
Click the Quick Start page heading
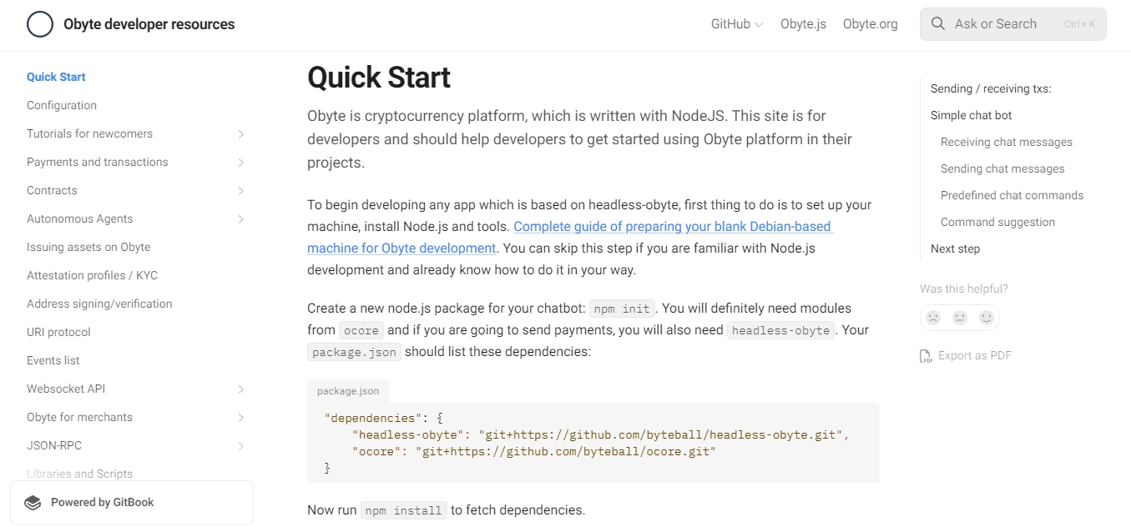pos(379,78)
